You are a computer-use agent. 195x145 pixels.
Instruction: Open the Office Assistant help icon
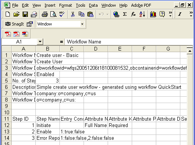point(162,14)
